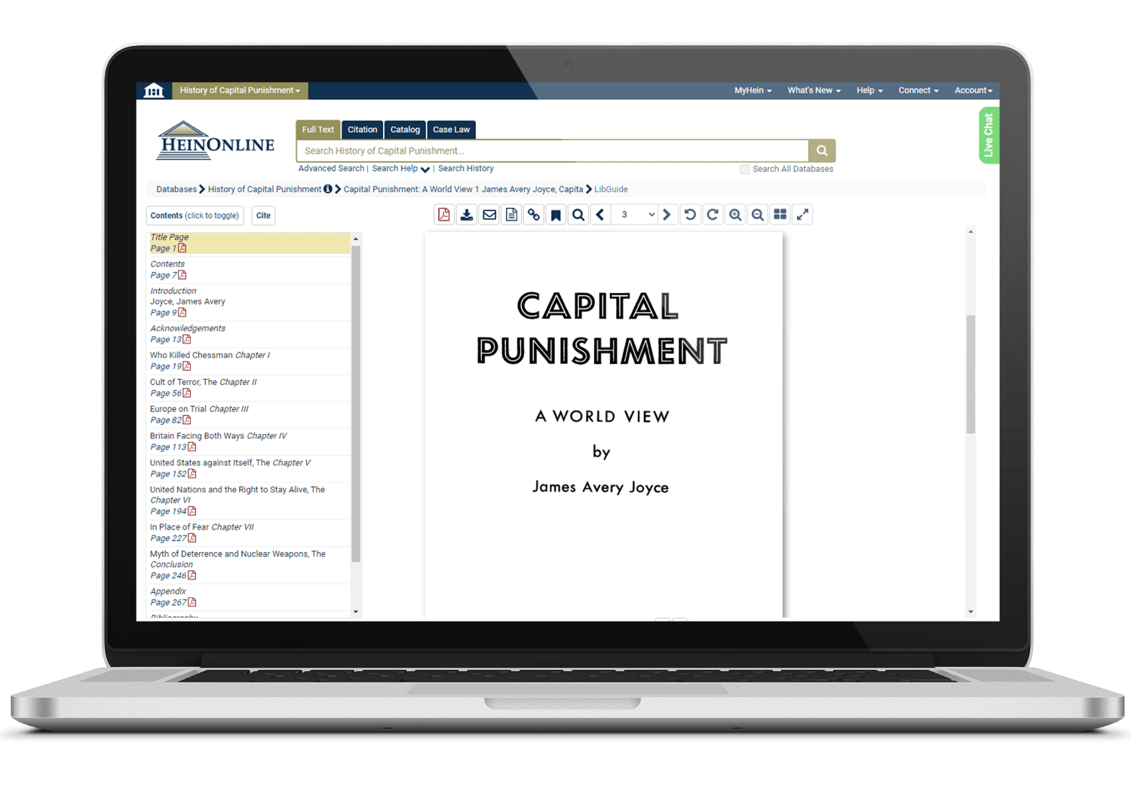Click the search-within-document magnifier icon
Image resolution: width=1131 pixels, height=785 pixels.
578,215
